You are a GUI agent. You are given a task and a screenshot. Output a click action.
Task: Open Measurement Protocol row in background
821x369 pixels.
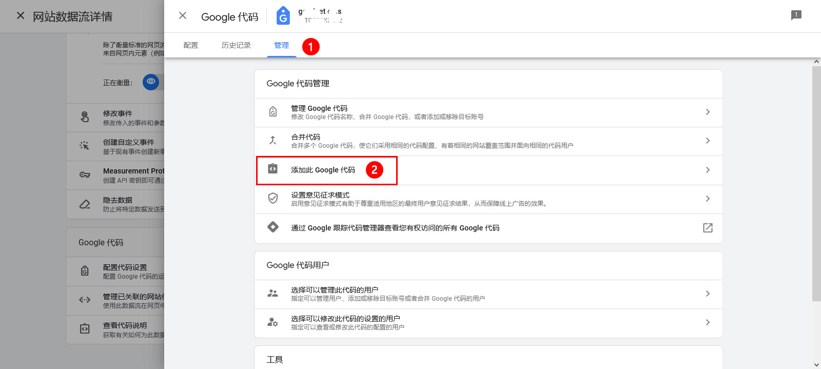click(115, 175)
